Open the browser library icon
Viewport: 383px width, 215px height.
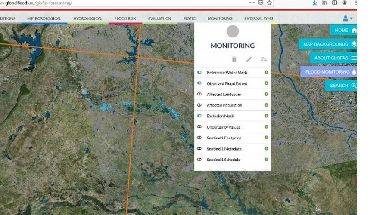coord(324,3)
